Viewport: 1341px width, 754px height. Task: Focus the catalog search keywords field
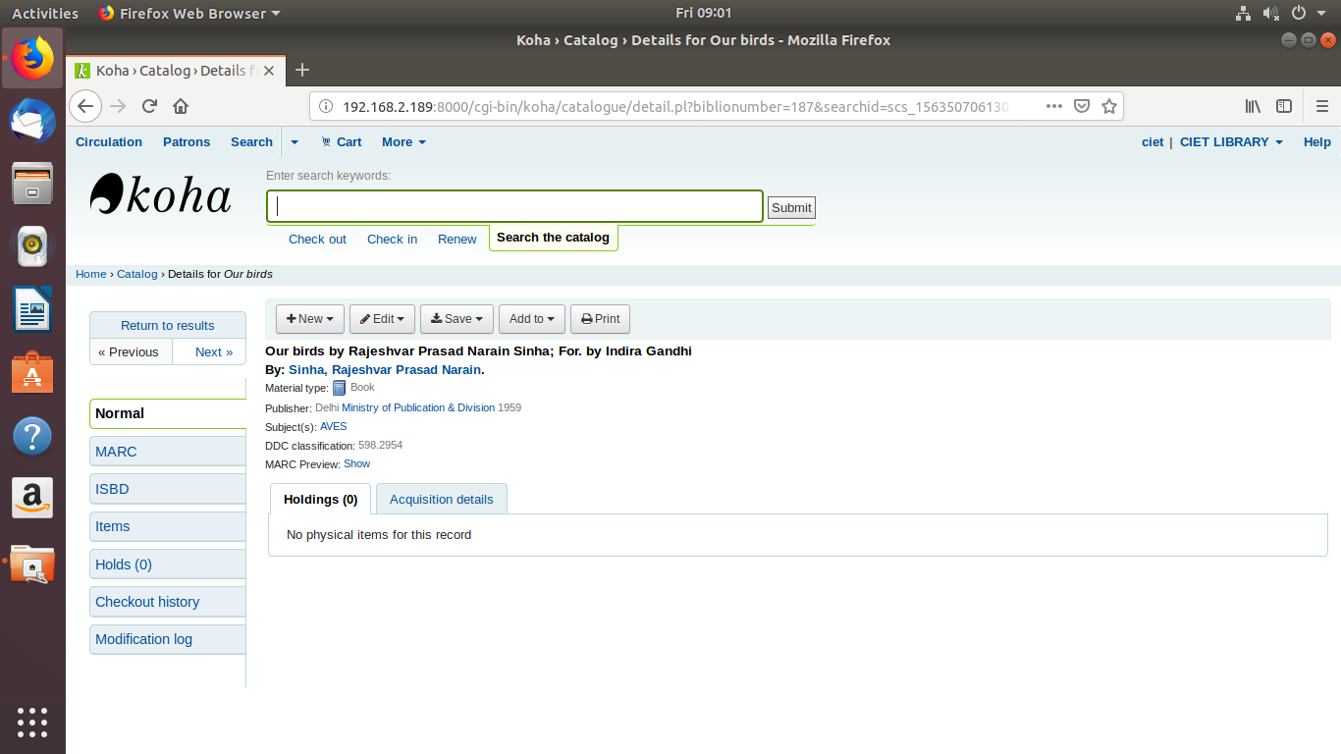click(x=514, y=206)
